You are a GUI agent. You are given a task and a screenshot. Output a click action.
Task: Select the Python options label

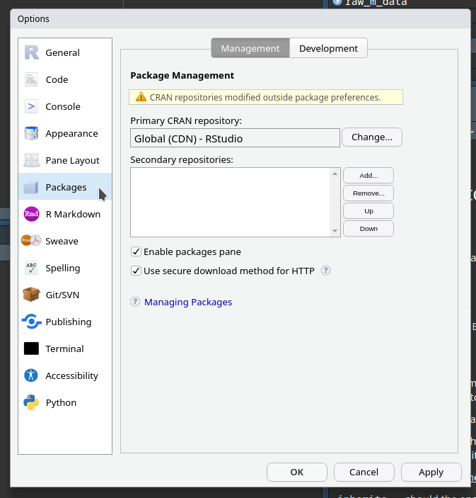61,402
